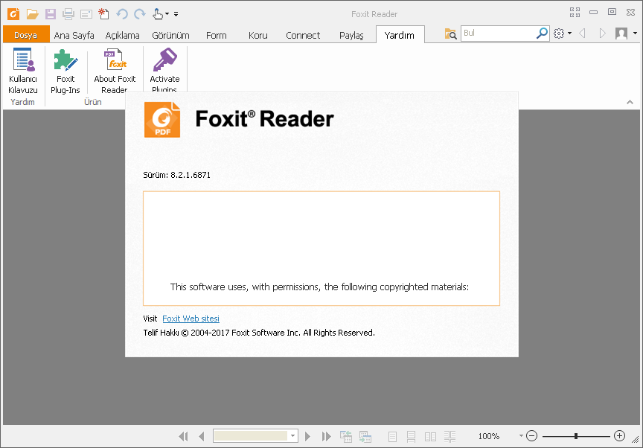Expand the user account dropdown arrow
Image resolution: width=643 pixels, height=448 pixels.
(x=635, y=33)
